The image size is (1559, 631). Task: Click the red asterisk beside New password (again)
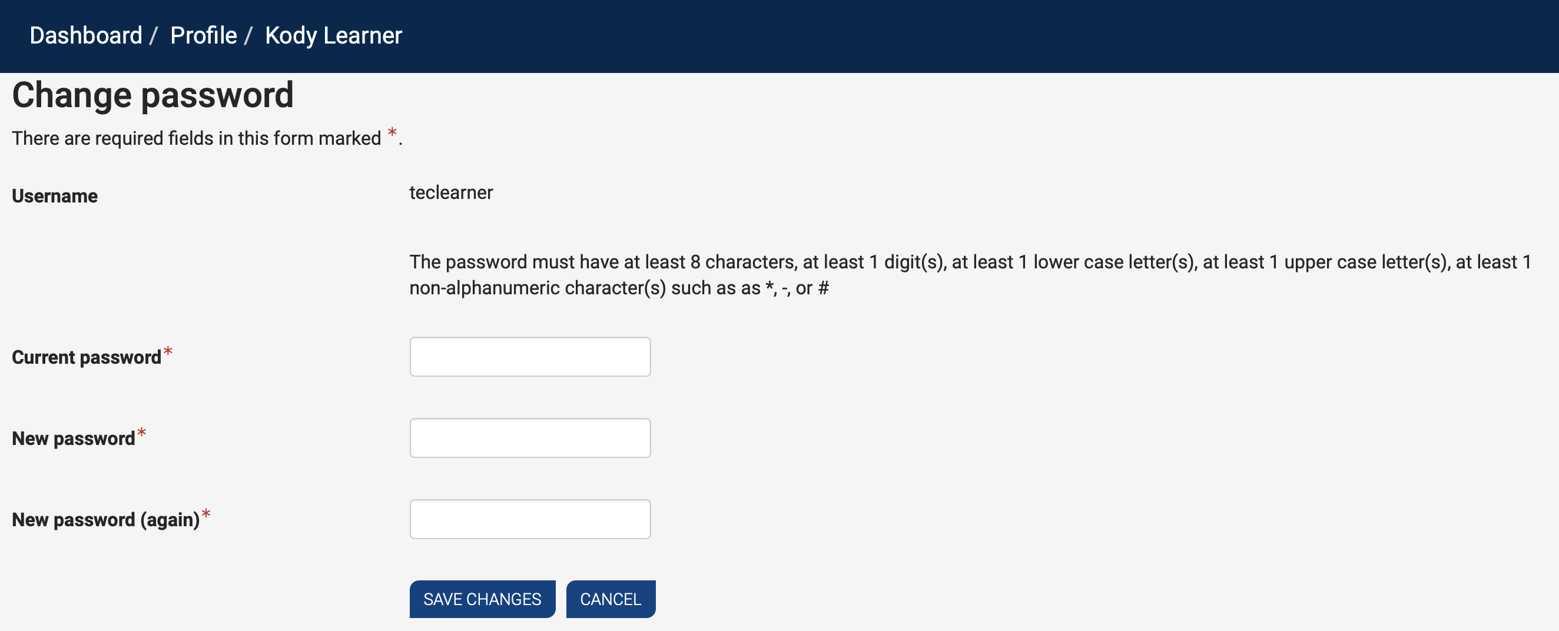point(207,513)
